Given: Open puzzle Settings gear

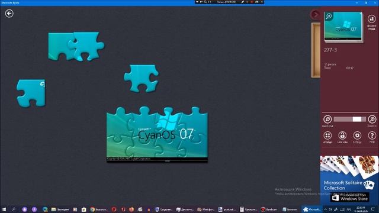Looking at the screenshot, I should [x=357, y=135].
